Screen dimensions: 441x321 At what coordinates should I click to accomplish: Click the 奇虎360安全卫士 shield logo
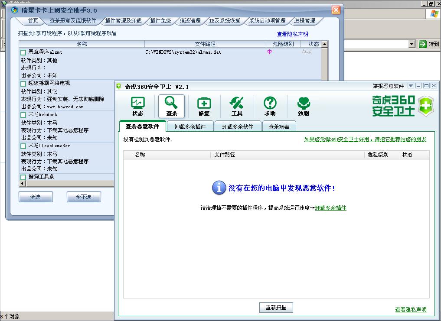pos(426,106)
